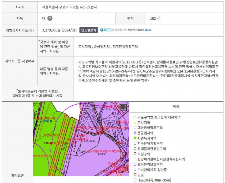Viewport: 225px width, 183px height.
Task: Select the 교육환경보호구역 legend square
Action: [135, 165]
